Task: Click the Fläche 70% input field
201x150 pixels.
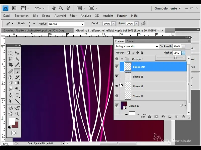Action: [x=177, y=53]
